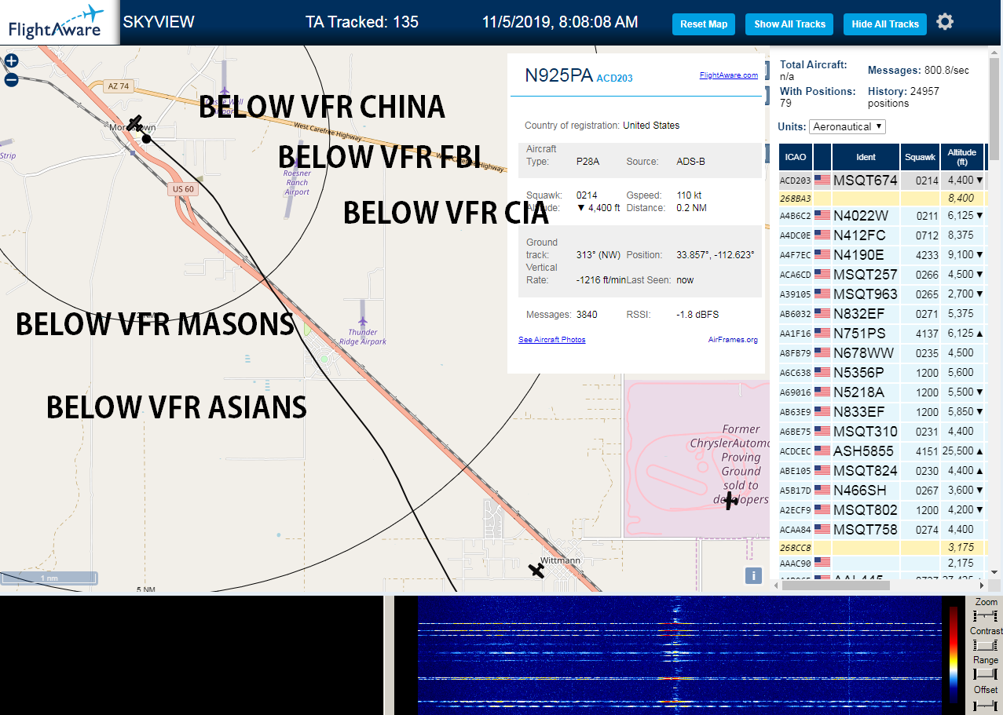Click the aircraft table horizontal scrollbar
1003x715 pixels.
(x=836, y=585)
